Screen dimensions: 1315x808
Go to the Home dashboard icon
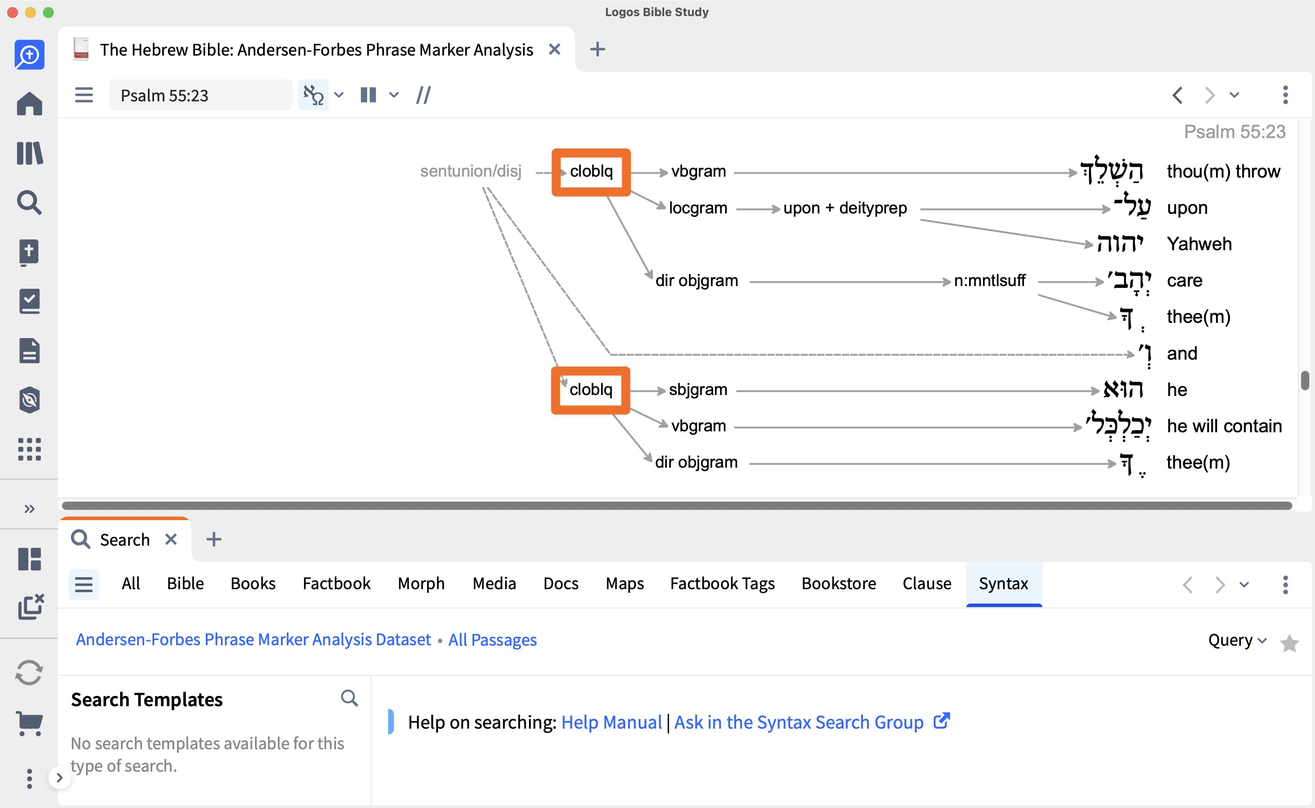[29, 103]
